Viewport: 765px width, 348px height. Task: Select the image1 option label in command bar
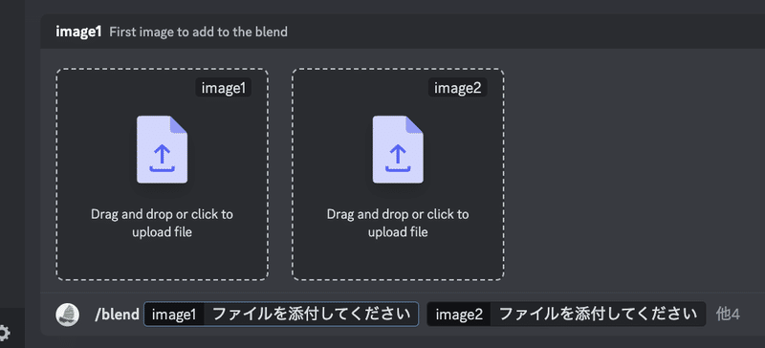pos(174,315)
